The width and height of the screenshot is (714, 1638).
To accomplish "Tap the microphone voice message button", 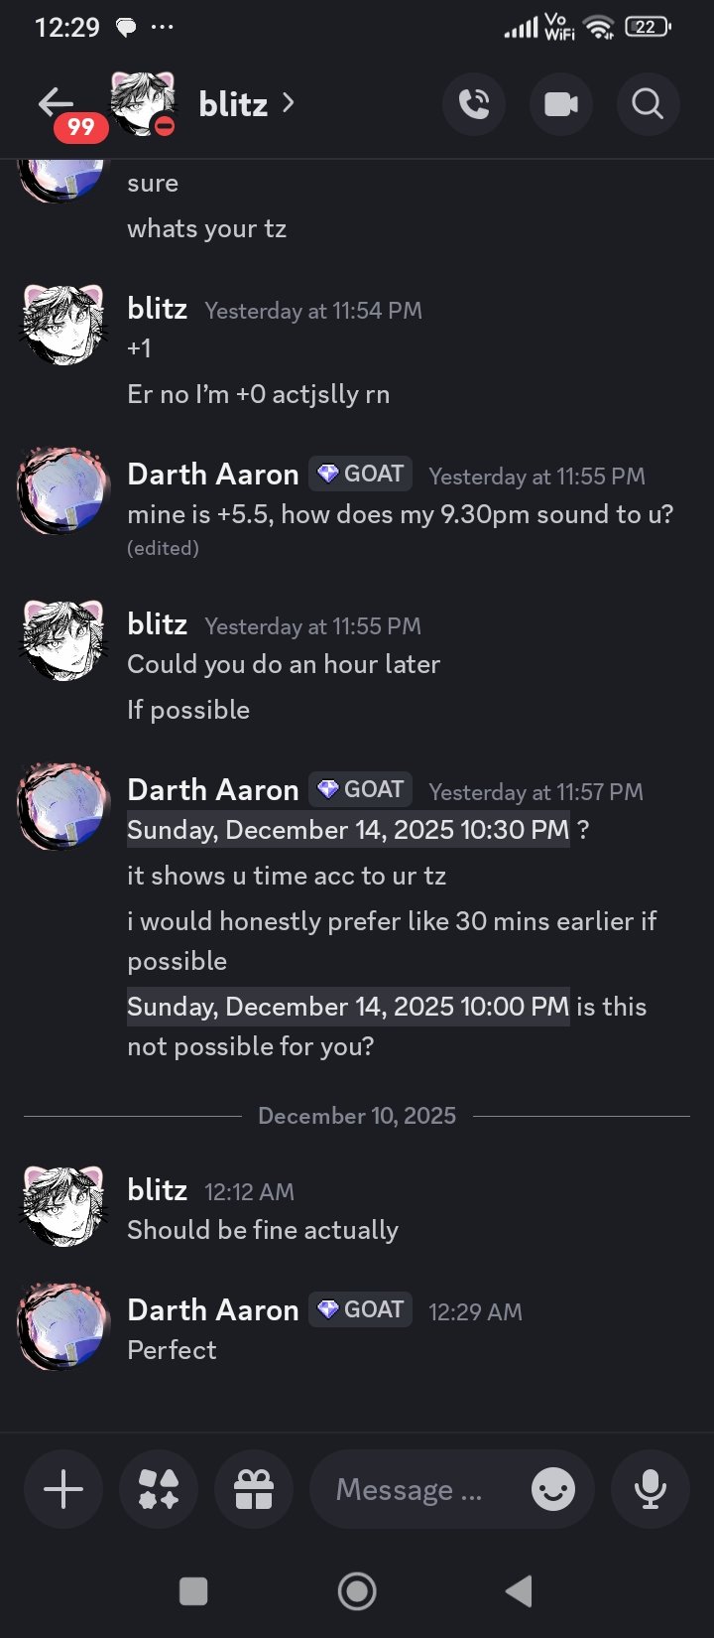I will click(651, 1489).
